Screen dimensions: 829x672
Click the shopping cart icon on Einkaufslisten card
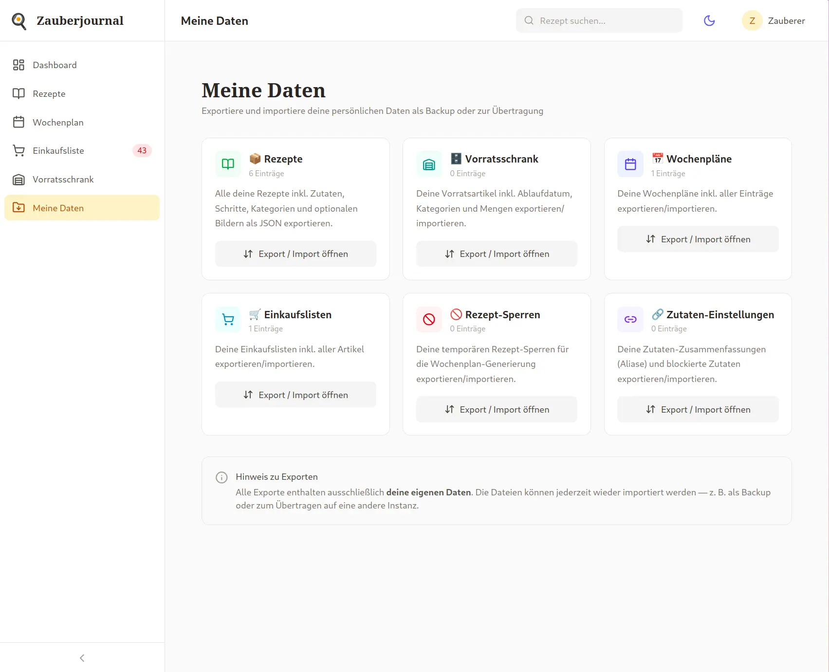tap(228, 320)
